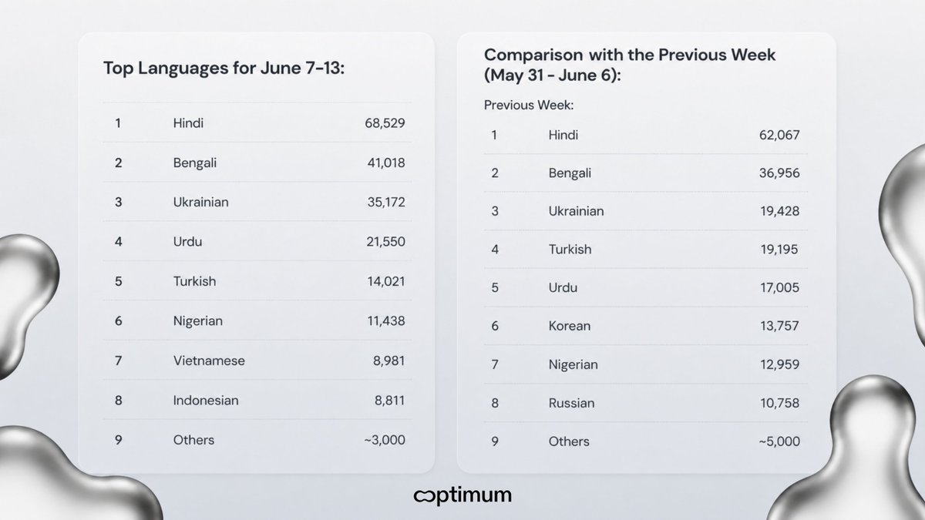Click the Optimum logo at bottom

tap(462, 495)
